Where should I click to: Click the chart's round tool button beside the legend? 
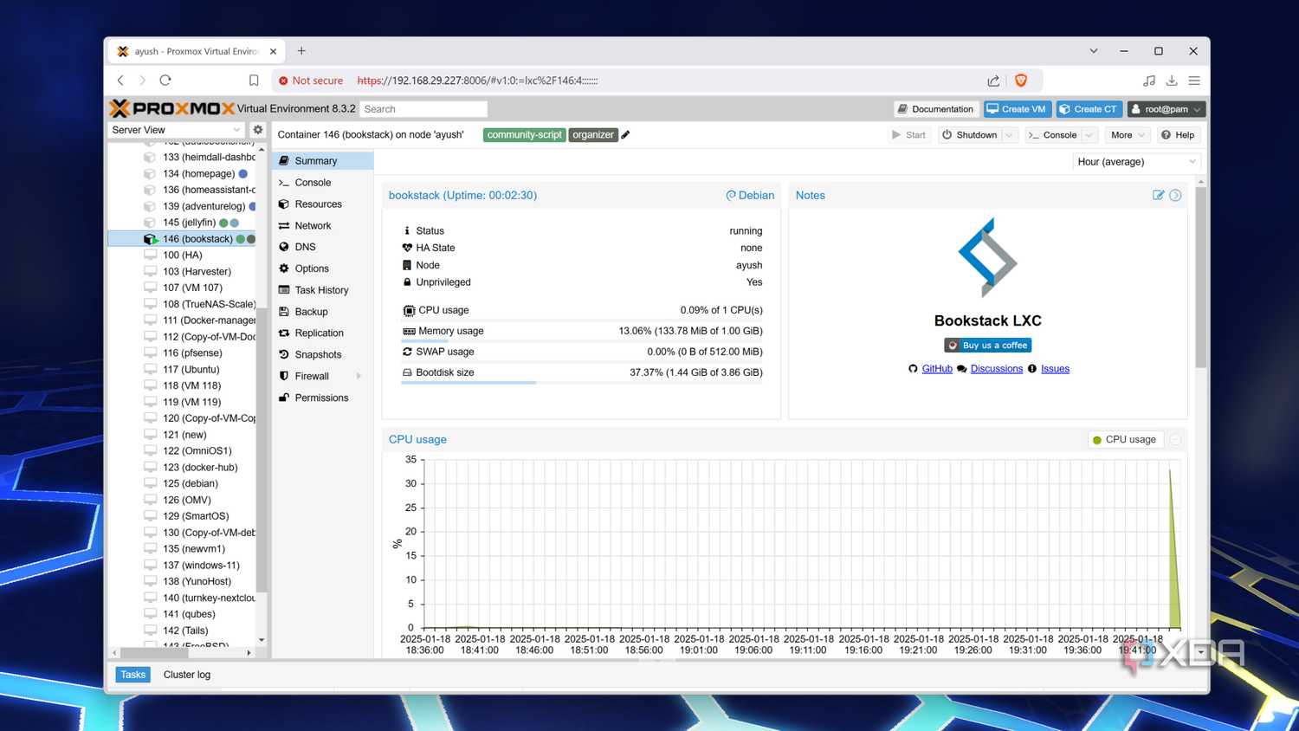point(1175,440)
